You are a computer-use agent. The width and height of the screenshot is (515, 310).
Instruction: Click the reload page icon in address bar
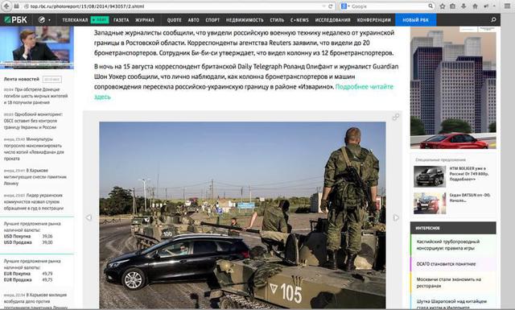point(331,6)
